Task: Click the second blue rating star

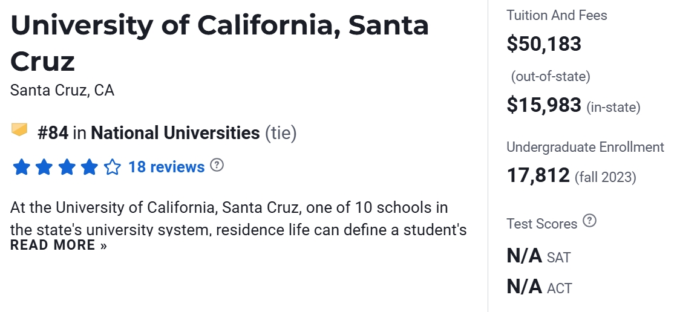Action: click(x=44, y=167)
